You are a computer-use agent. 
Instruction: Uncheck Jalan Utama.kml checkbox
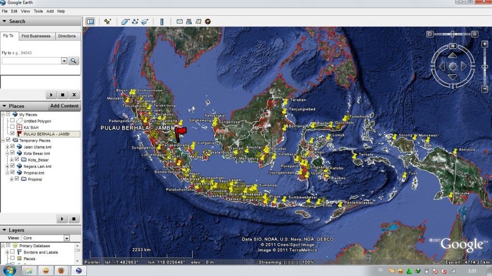12,147
